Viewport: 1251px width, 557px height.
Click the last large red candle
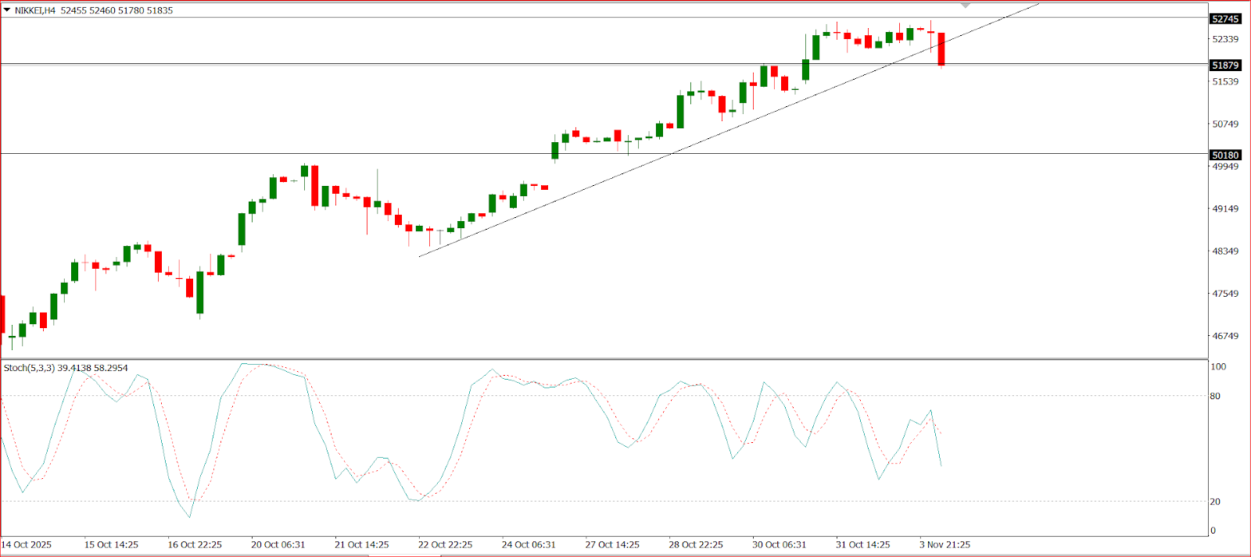coord(941,48)
